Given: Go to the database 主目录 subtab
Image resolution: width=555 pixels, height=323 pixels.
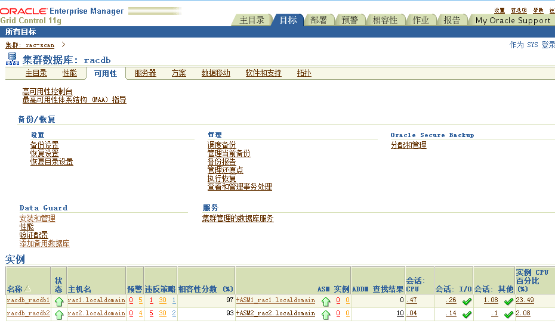Looking at the screenshot, I should pyautogui.click(x=36, y=73).
